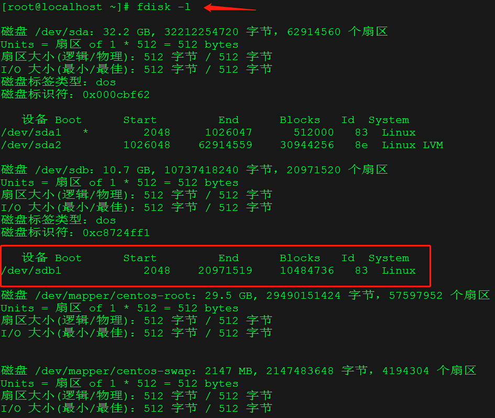495x418 pixels.
Task: Click the /dev/sdb disk header line
Action: pyautogui.click(x=194, y=170)
